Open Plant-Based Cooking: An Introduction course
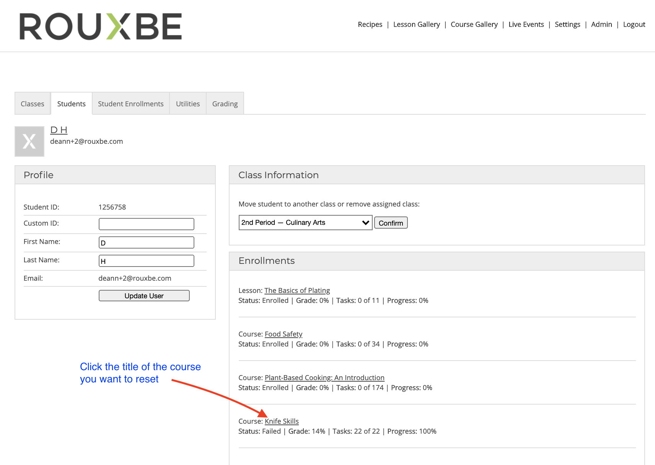This screenshot has height=465, width=655. pos(324,378)
